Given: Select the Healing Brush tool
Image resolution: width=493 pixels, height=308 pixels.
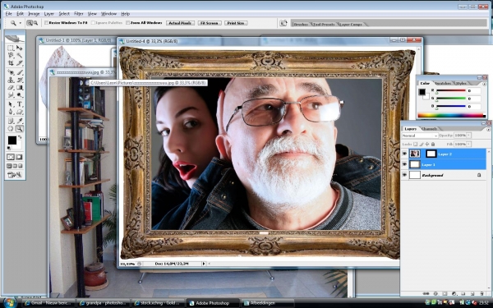Looking at the screenshot, I should click(11, 72).
